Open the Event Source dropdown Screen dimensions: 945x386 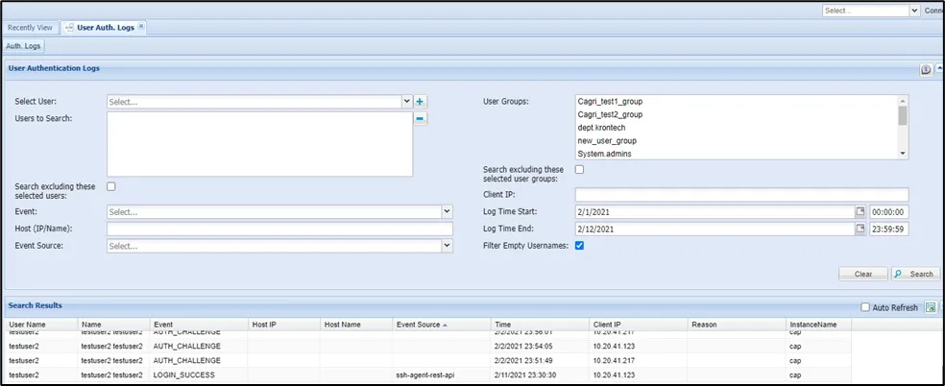(x=447, y=246)
